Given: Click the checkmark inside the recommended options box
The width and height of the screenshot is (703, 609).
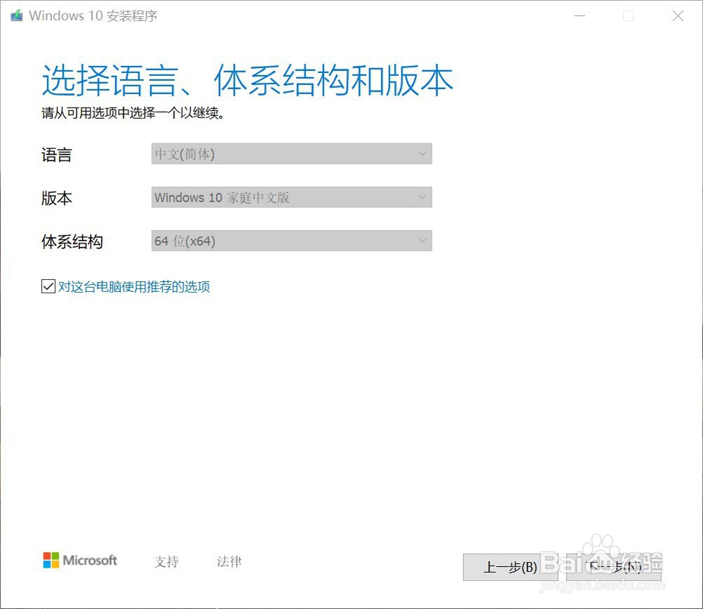Looking at the screenshot, I should [48, 286].
